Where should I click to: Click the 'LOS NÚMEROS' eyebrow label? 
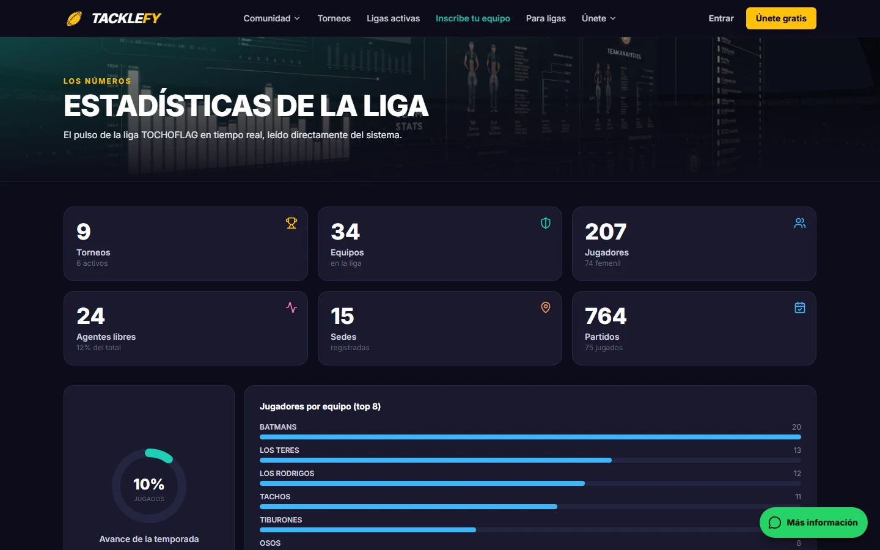[97, 81]
